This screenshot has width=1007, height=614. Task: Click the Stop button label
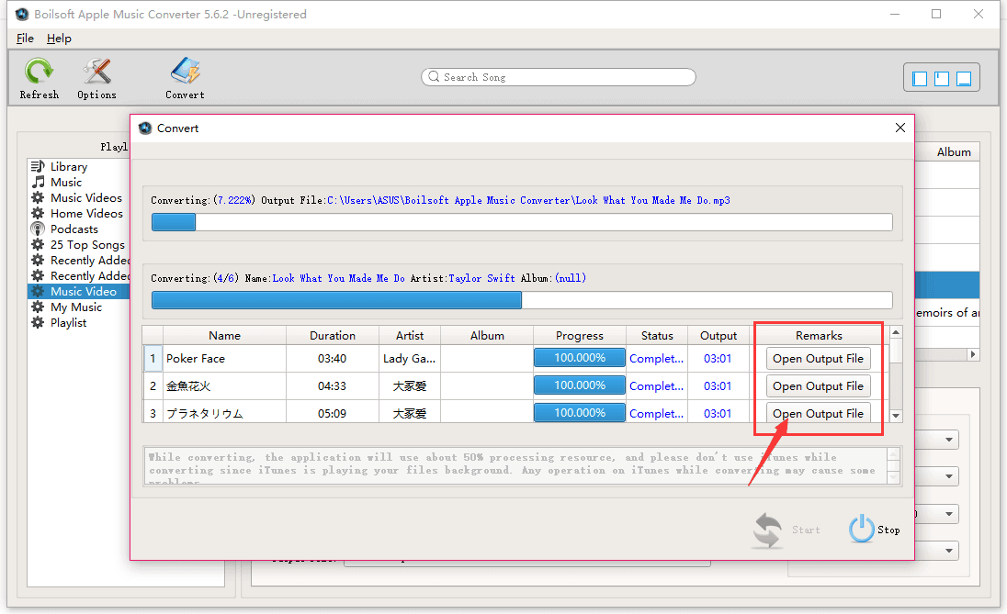pos(888,530)
